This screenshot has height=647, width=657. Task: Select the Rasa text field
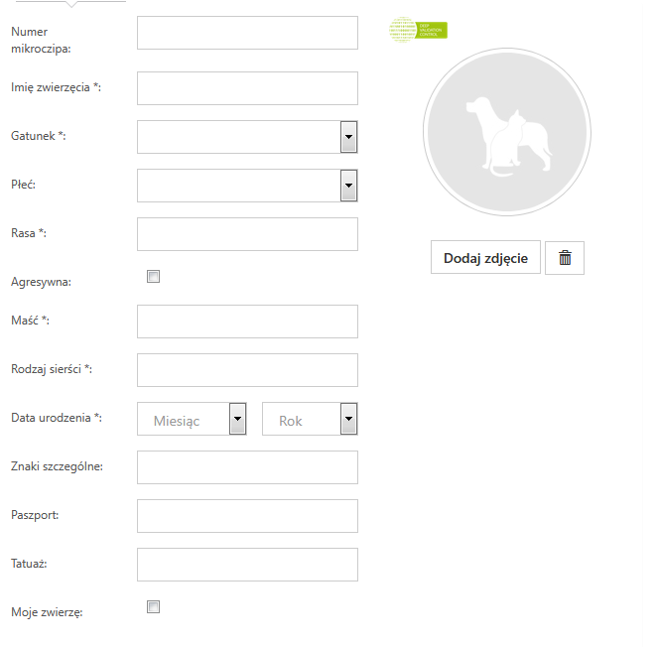pos(247,234)
